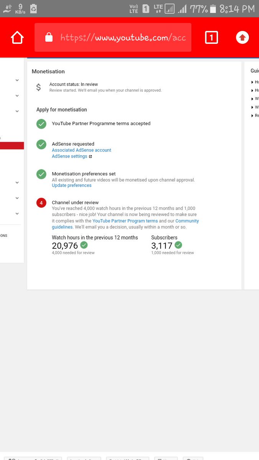Expand the topmost chevron in left sidebar

point(17,80)
